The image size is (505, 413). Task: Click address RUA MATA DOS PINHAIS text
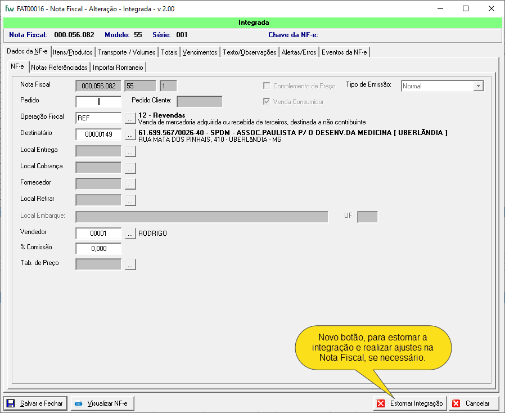(210, 140)
